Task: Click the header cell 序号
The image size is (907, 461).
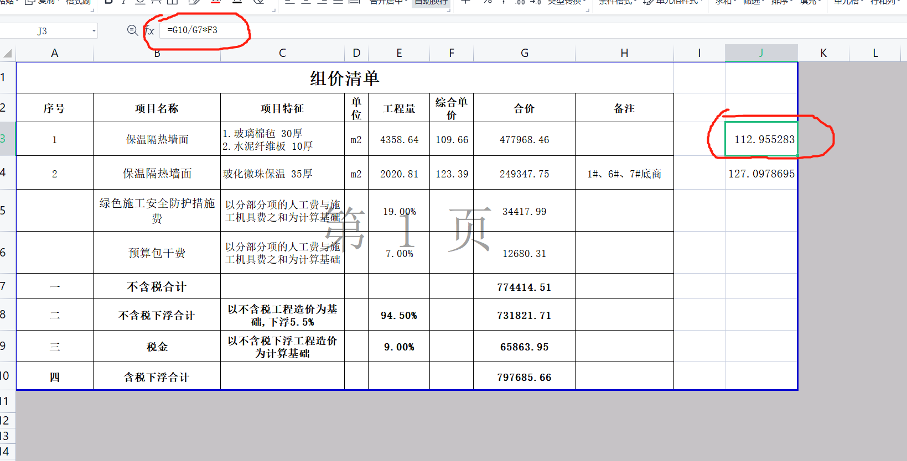Action: pyautogui.click(x=54, y=108)
